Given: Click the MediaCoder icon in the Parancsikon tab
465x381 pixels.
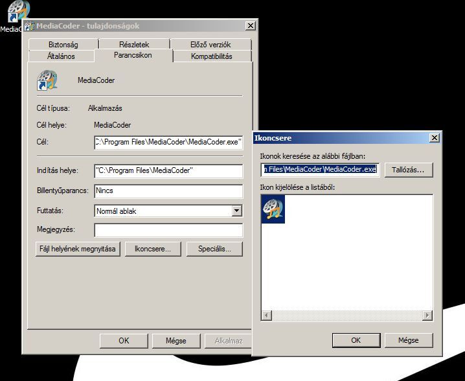Looking at the screenshot, I should 47,80.
